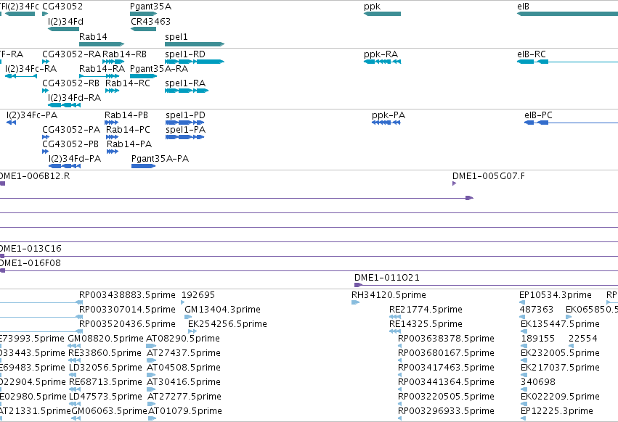Select transcript ppk-RA
This screenshot has width=618, height=422.
coord(382,62)
